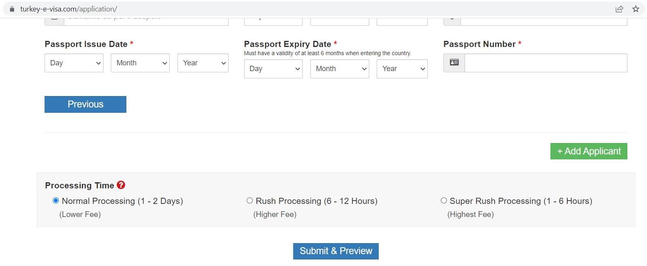Click the share page icon
This screenshot has width=647, height=266.
pyautogui.click(x=620, y=9)
